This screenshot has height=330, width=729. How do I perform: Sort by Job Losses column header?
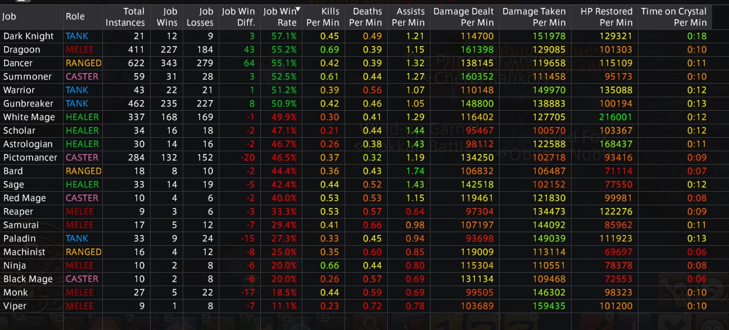coord(200,17)
